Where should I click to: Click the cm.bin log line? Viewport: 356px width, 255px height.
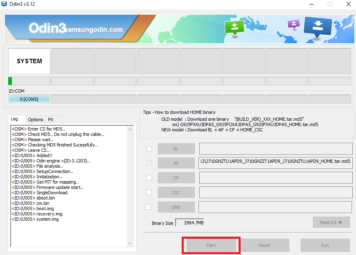[30, 203]
